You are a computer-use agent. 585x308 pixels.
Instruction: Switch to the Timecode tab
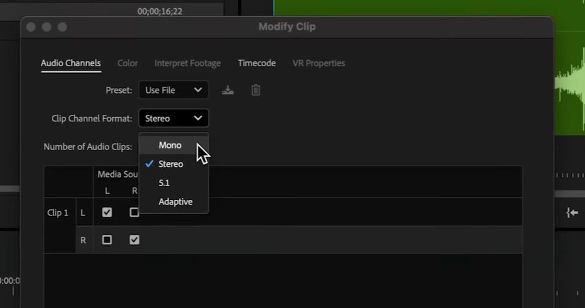[x=257, y=63]
